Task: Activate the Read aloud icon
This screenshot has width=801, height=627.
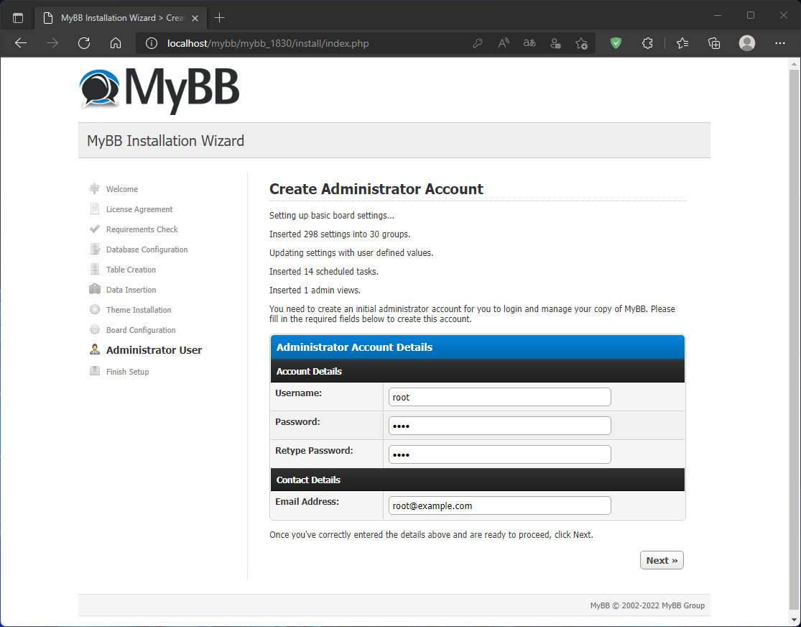Action: pos(504,43)
